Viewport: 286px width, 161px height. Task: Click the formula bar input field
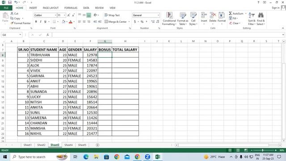[x=167, y=35]
